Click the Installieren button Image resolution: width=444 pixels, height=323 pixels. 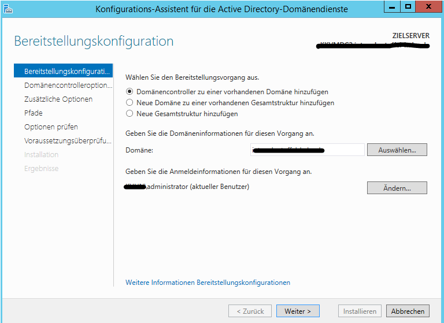(x=360, y=311)
